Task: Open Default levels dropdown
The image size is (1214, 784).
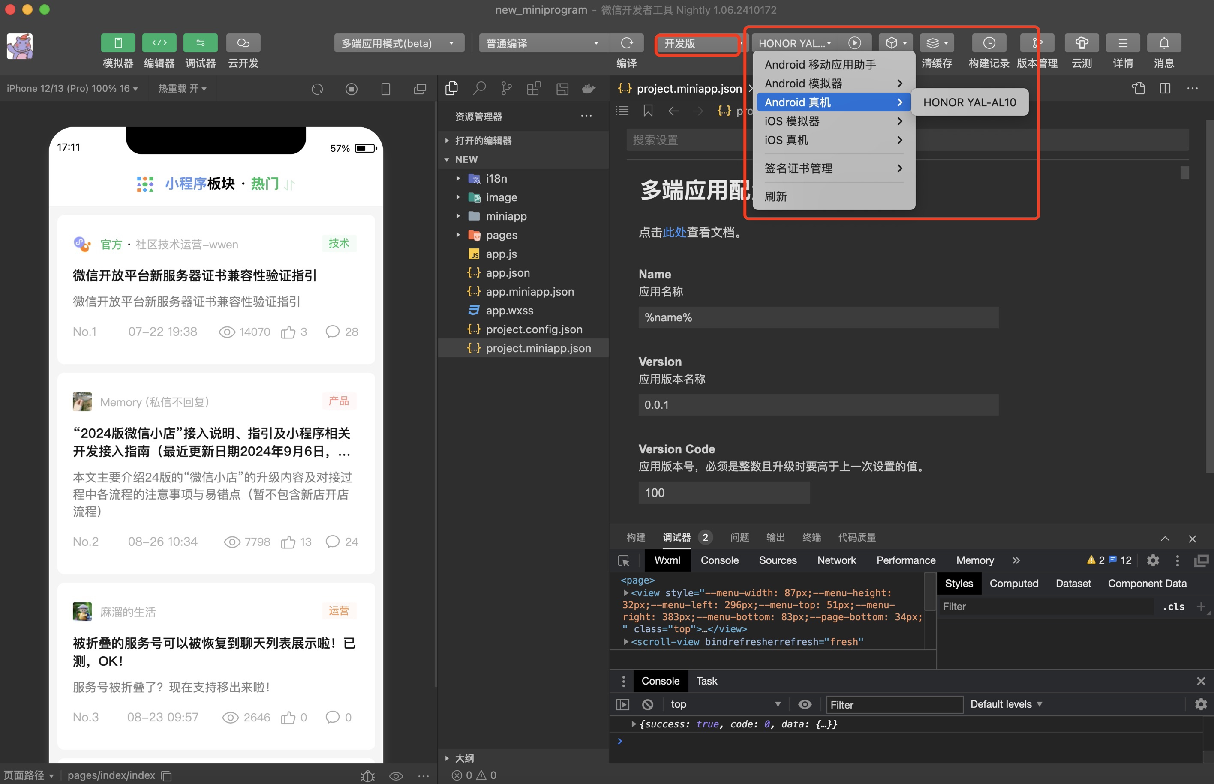Action: [x=1006, y=705]
